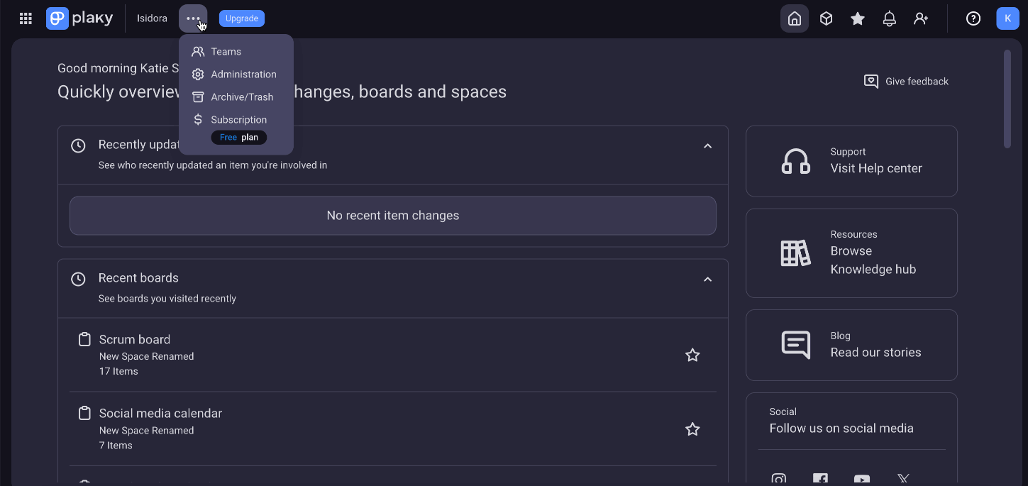The width and height of the screenshot is (1028, 486).
Task: Open the app grid launcher icon
Action: (26, 18)
